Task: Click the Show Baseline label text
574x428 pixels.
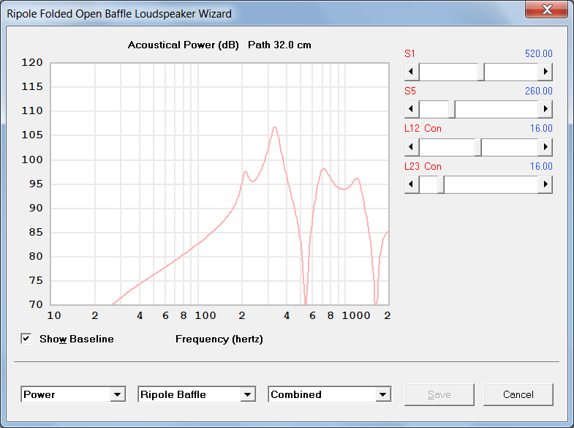Action: tap(77, 339)
